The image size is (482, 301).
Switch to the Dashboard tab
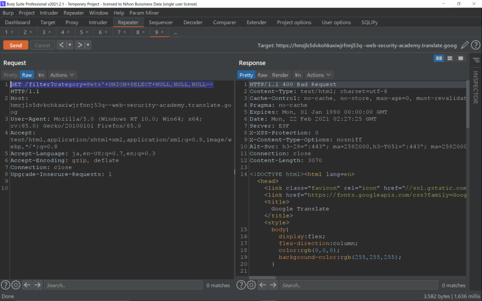point(18,22)
